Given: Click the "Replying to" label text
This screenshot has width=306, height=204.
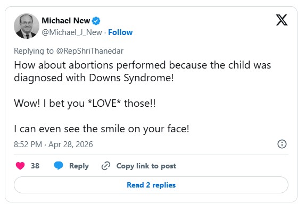Looking at the screenshot, I should [x=34, y=51].
